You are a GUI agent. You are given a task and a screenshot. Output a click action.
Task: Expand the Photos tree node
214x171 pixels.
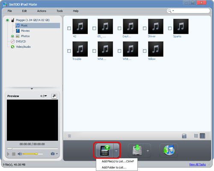12,36
